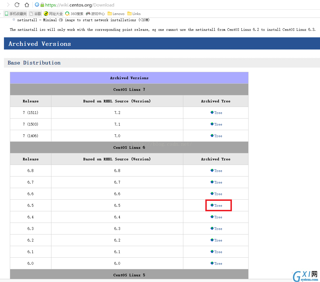Click the Archived Versions purple table title
Screen dimensions: 320x282
(129, 78)
